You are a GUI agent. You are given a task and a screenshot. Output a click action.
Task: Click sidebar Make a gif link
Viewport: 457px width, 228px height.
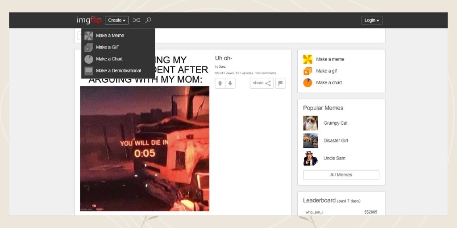pos(326,71)
